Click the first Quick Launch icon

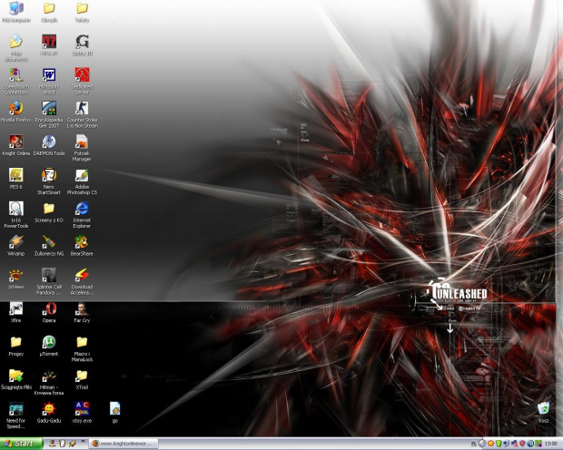coord(52,444)
